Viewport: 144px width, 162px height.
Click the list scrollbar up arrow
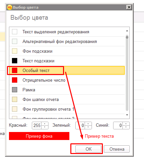127,31
